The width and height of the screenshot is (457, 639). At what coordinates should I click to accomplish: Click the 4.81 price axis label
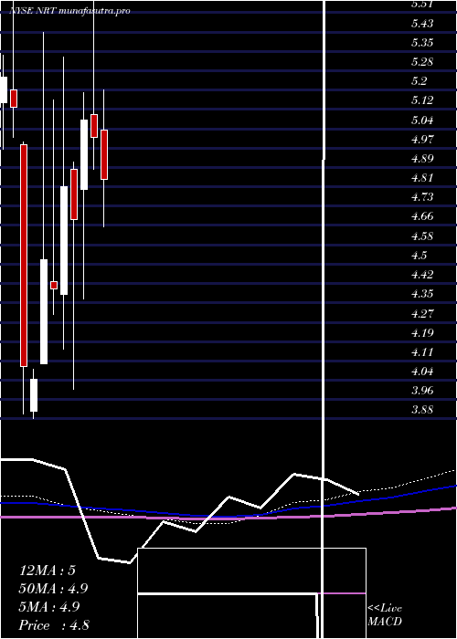(x=422, y=178)
